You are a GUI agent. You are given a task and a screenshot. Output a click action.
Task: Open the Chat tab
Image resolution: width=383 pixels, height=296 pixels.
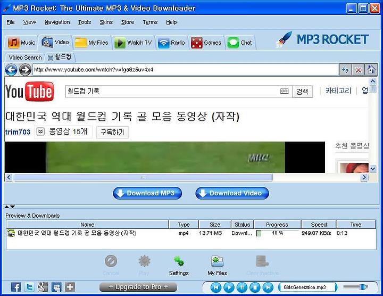point(239,43)
